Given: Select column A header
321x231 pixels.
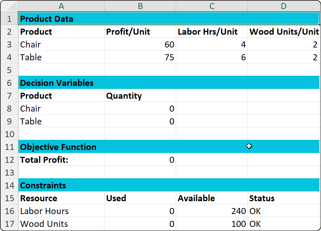Looking at the screenshot, I should click(x=61, y=6).
